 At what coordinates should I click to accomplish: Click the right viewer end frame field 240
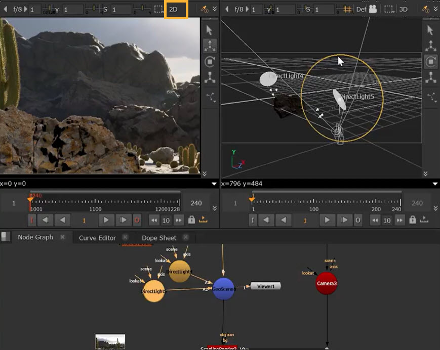tap(417, 203)
